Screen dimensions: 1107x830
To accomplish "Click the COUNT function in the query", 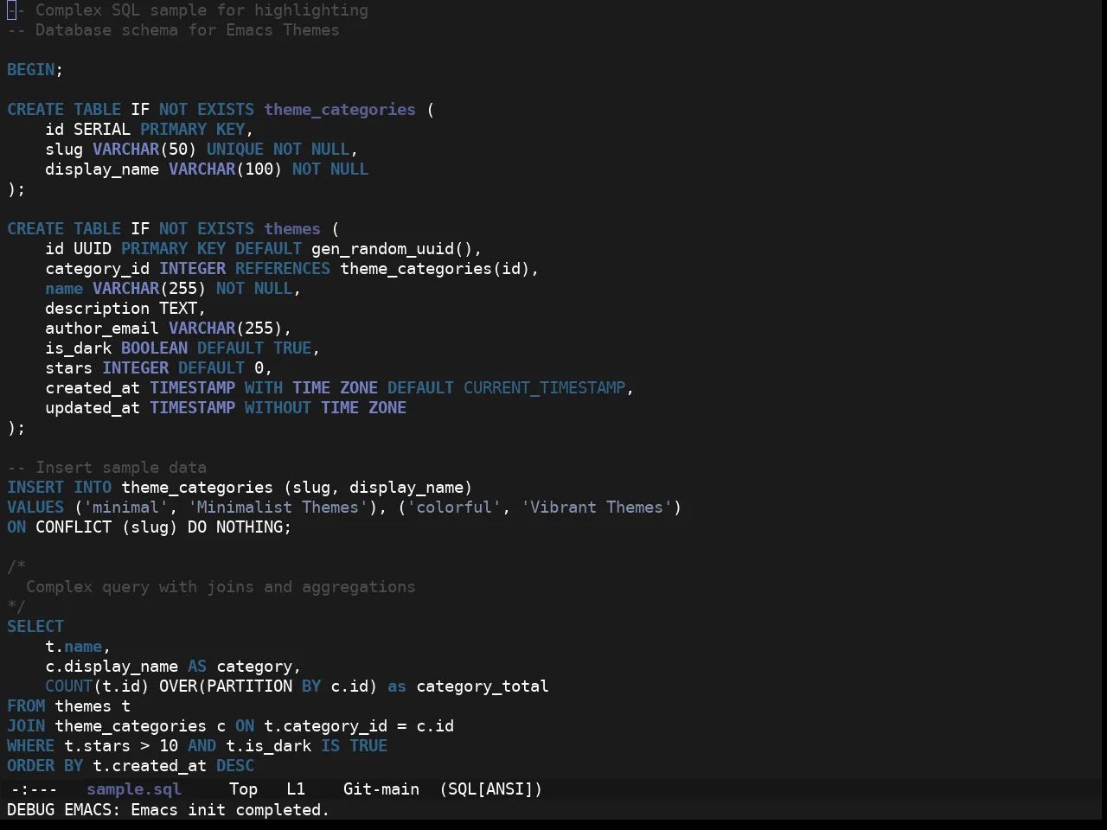I will [69, 686].
